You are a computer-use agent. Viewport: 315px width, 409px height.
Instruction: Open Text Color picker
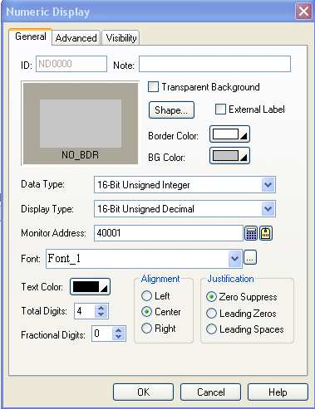pyautogui.click(x=90, y=286)
